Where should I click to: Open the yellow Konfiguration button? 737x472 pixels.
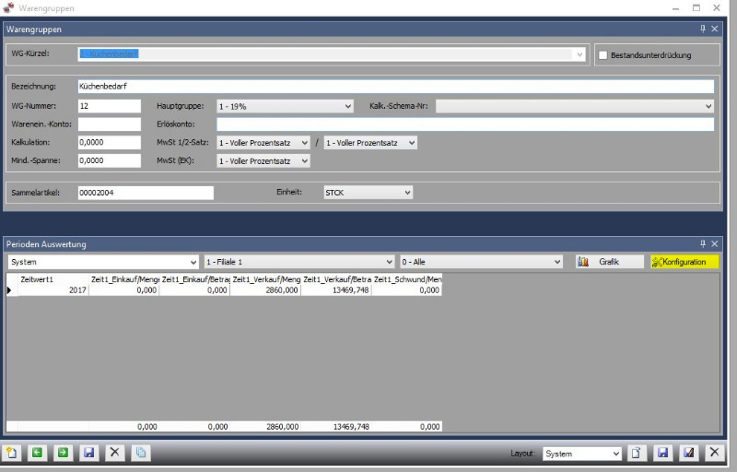click(684, 262)
